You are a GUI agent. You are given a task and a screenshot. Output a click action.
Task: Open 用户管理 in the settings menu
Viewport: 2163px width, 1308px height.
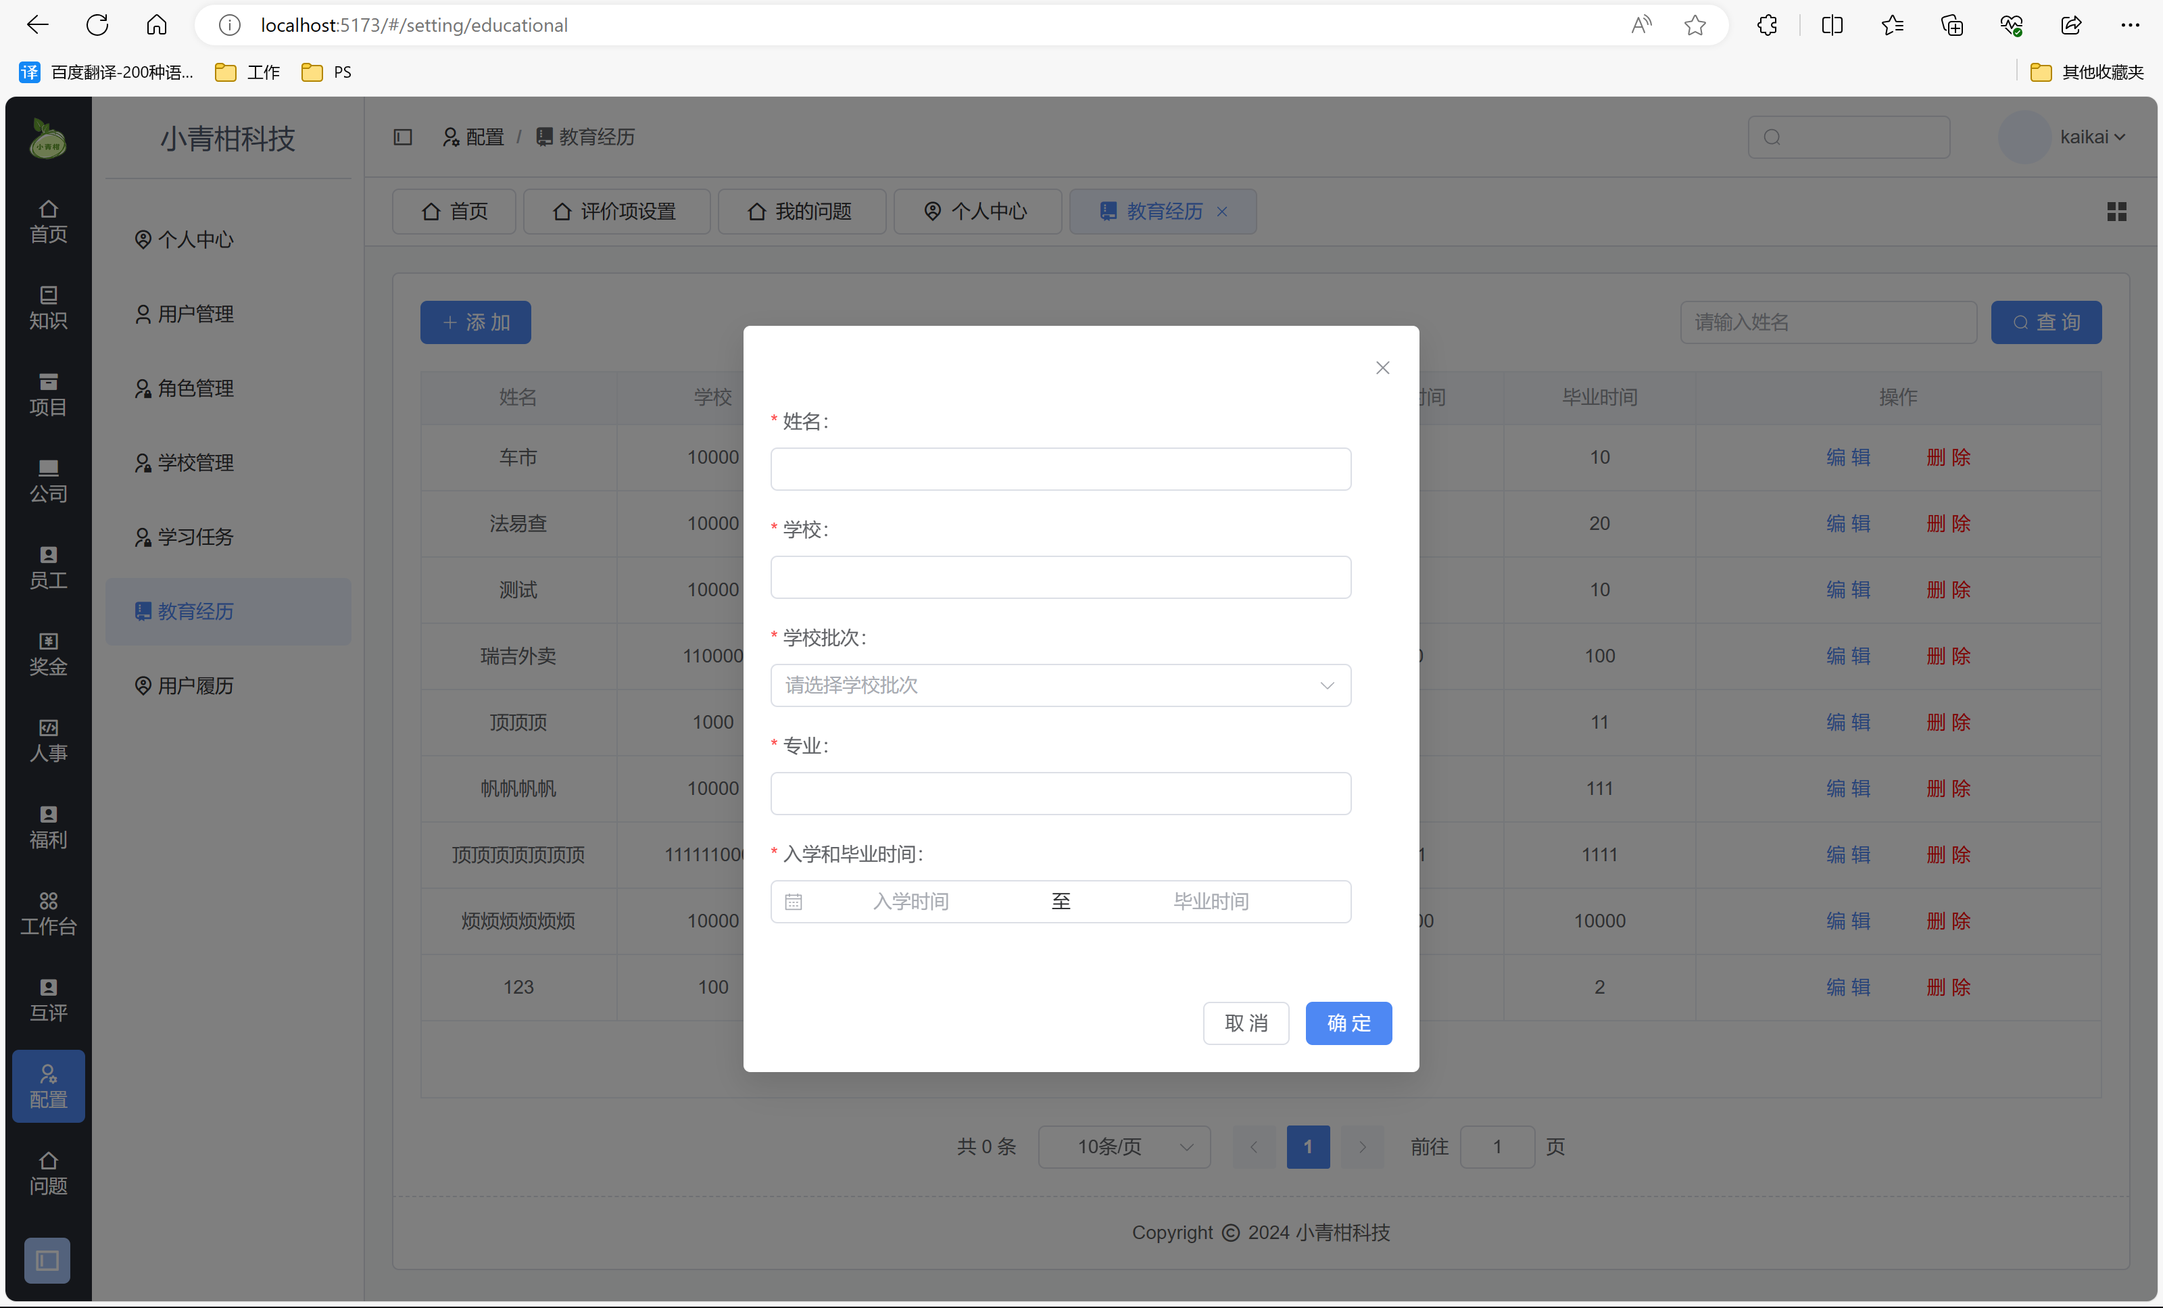pos(228,314)
